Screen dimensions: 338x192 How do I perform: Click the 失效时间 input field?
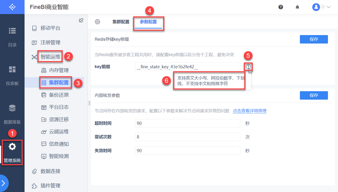188,151
